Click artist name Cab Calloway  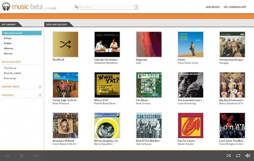tap(144, 144)
